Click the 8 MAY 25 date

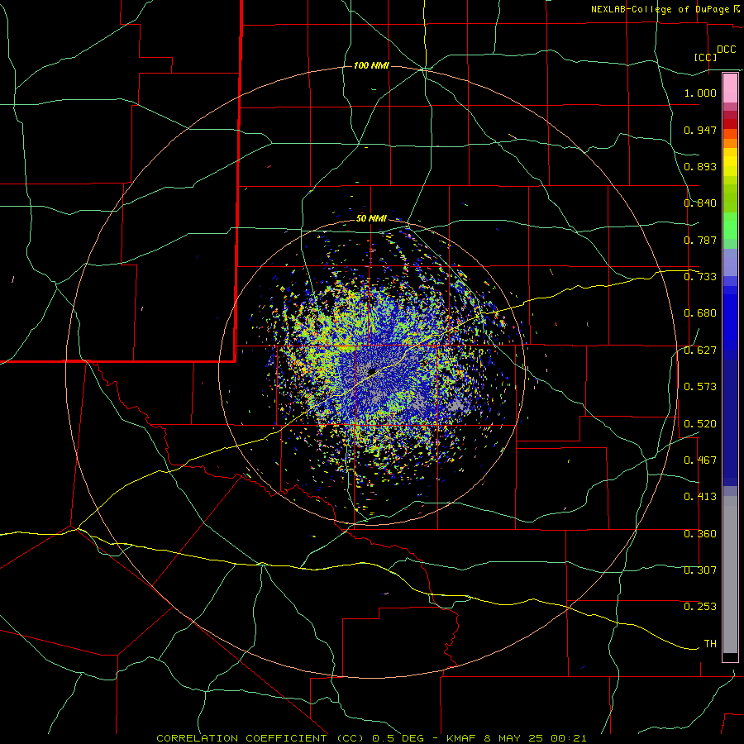pos(514,738)
